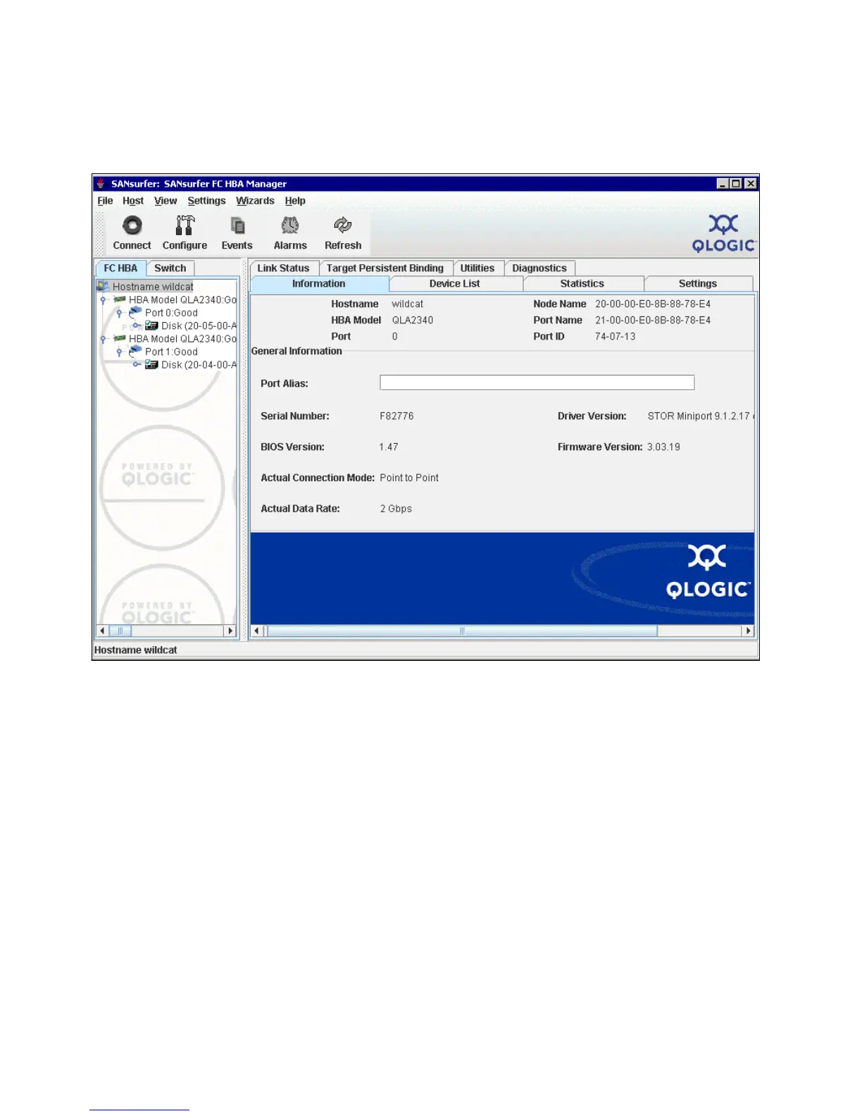Open the Events log icon

[x=237, y=225]
